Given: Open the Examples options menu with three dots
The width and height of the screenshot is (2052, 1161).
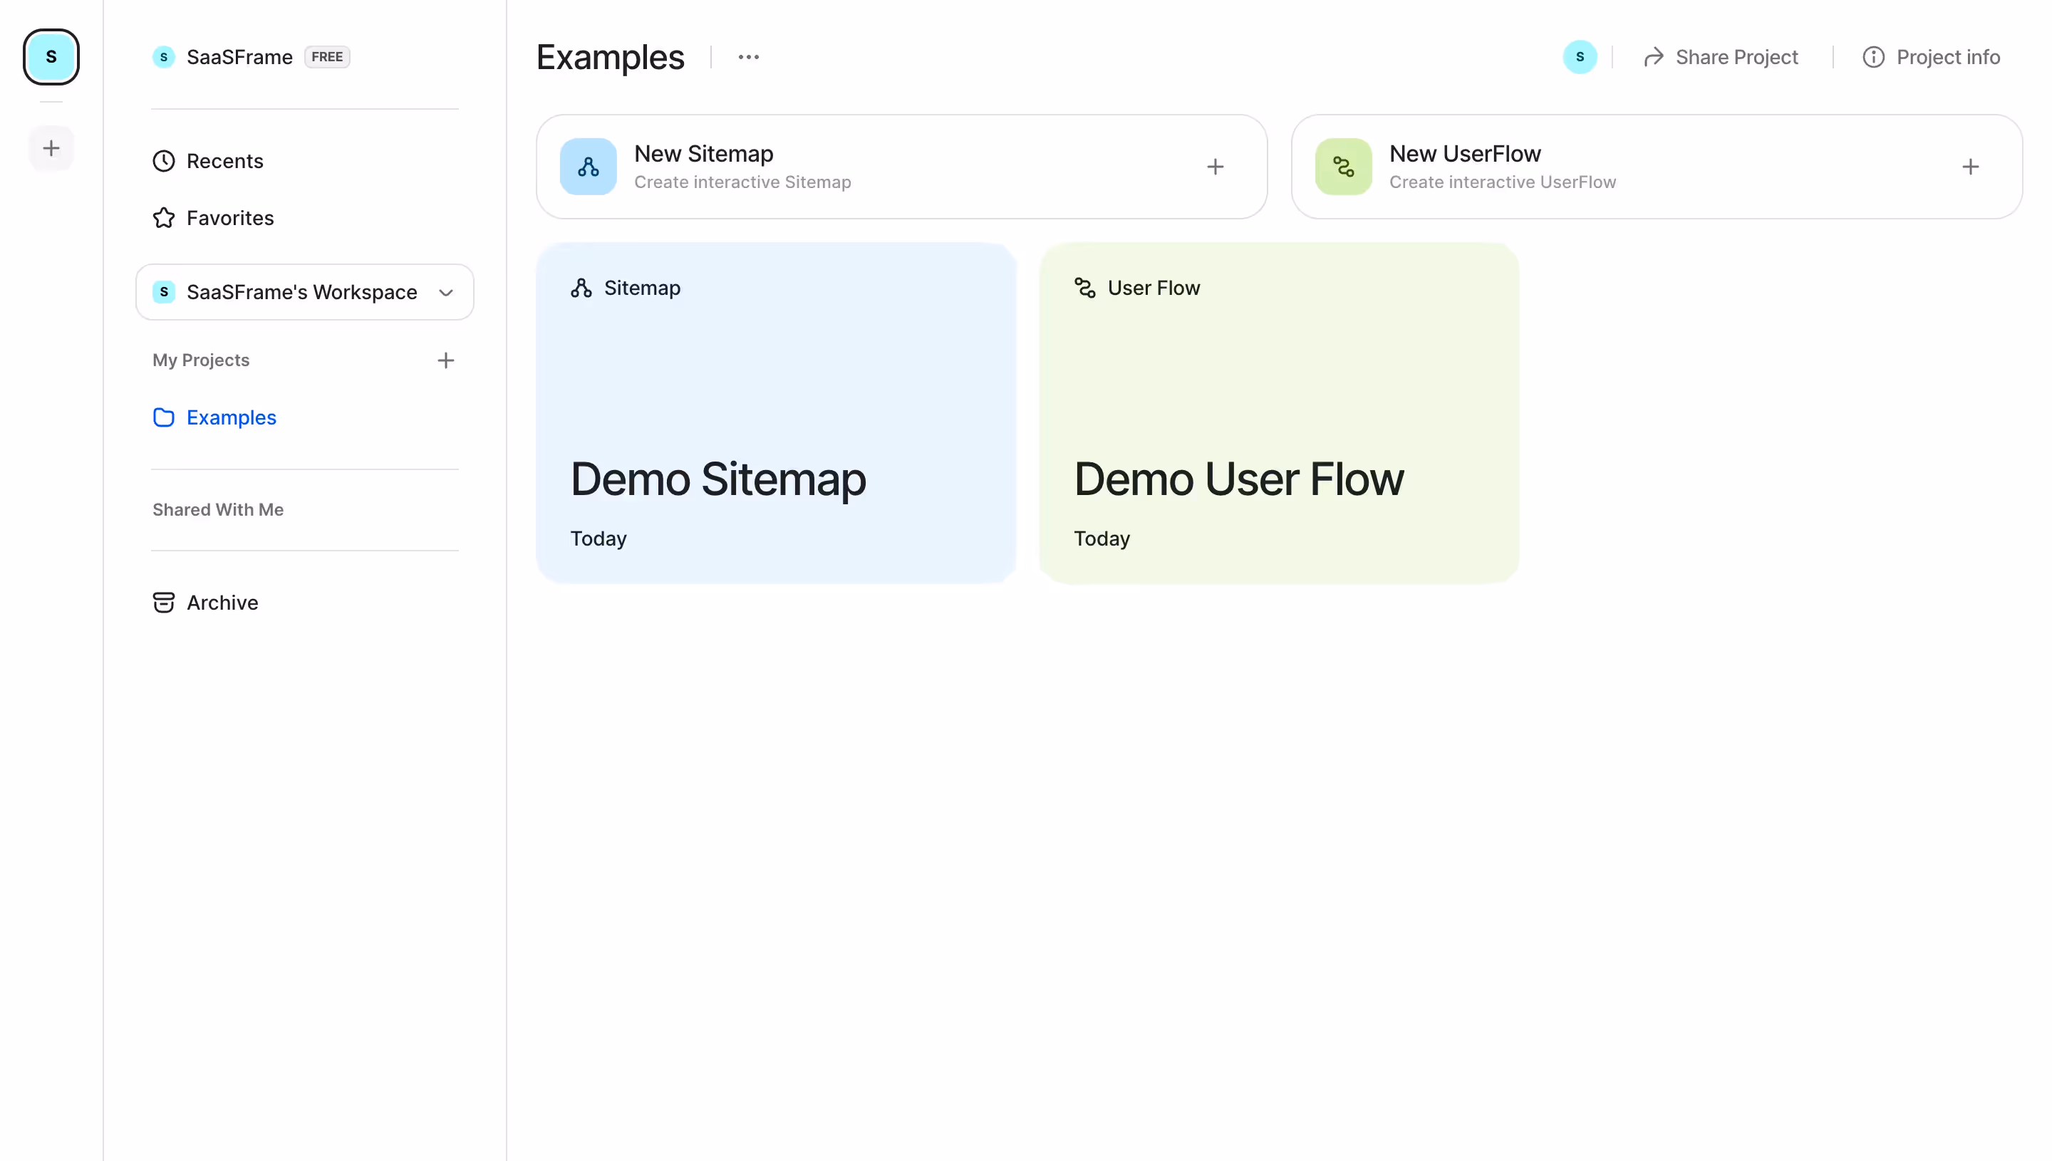Looking at the screenshot, I should 747,56.
